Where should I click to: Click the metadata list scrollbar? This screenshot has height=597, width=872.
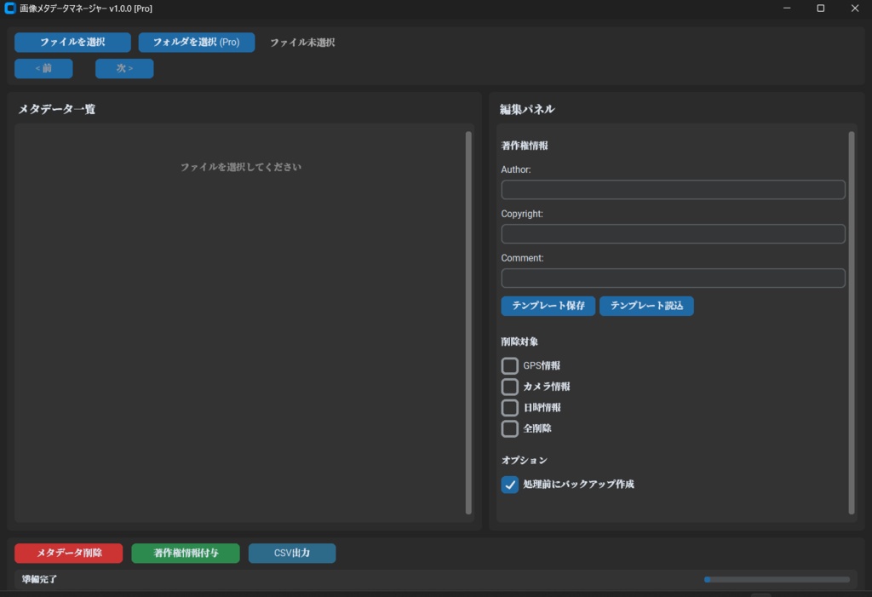[x=469, y=324]
